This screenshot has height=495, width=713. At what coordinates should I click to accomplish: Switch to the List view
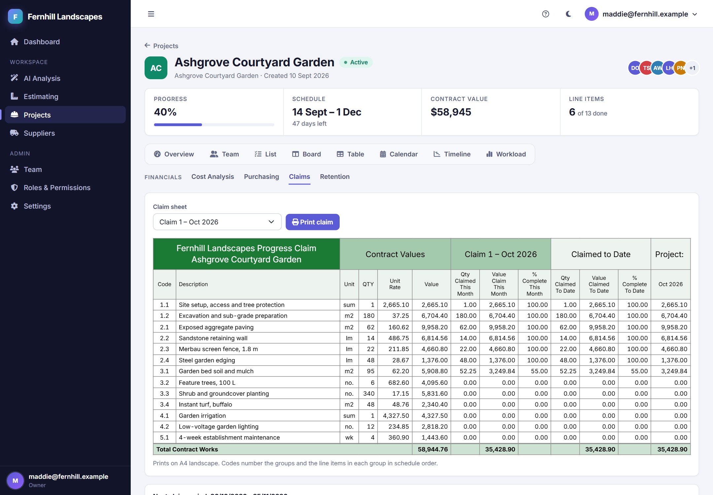click(x=265, y=154)
